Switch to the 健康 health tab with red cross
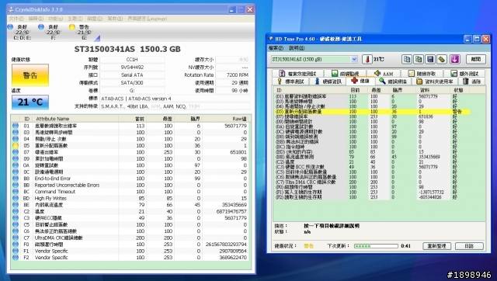 click(x=360, y=81)
